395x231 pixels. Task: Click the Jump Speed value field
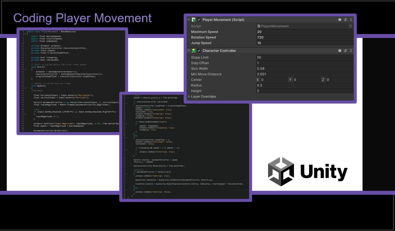pyautogui.click(x=304, y=43)
